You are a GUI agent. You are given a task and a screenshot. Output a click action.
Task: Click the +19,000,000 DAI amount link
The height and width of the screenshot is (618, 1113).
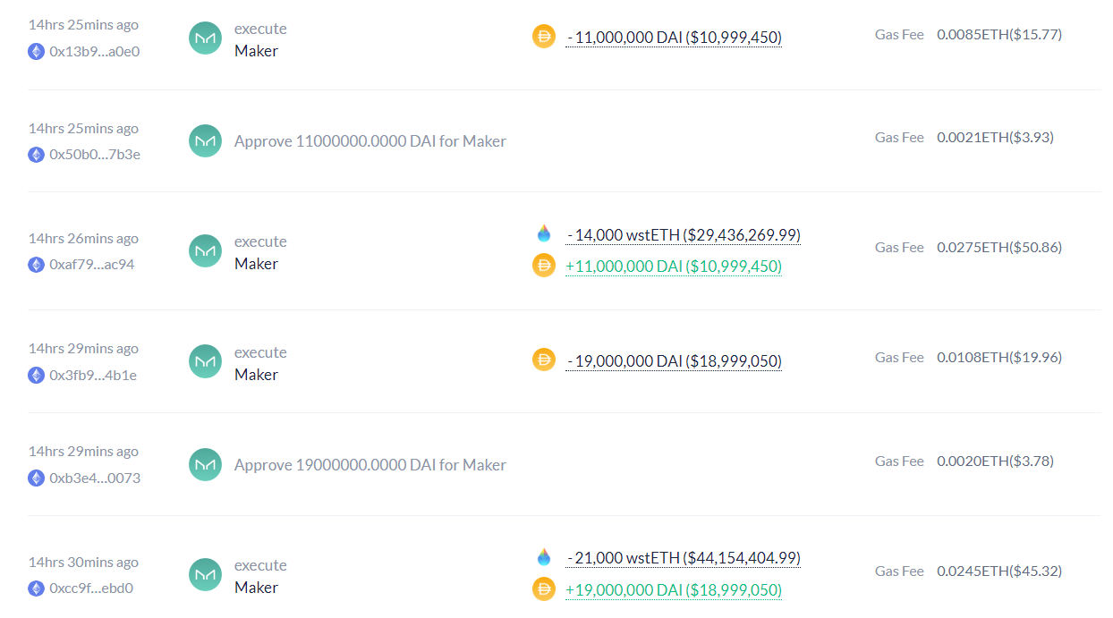click(x=674, y=590)
